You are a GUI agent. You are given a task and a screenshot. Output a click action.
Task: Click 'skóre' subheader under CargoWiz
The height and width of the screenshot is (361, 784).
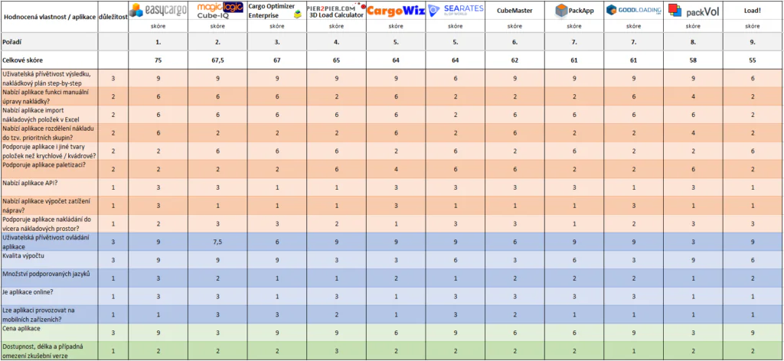point(396,26)
